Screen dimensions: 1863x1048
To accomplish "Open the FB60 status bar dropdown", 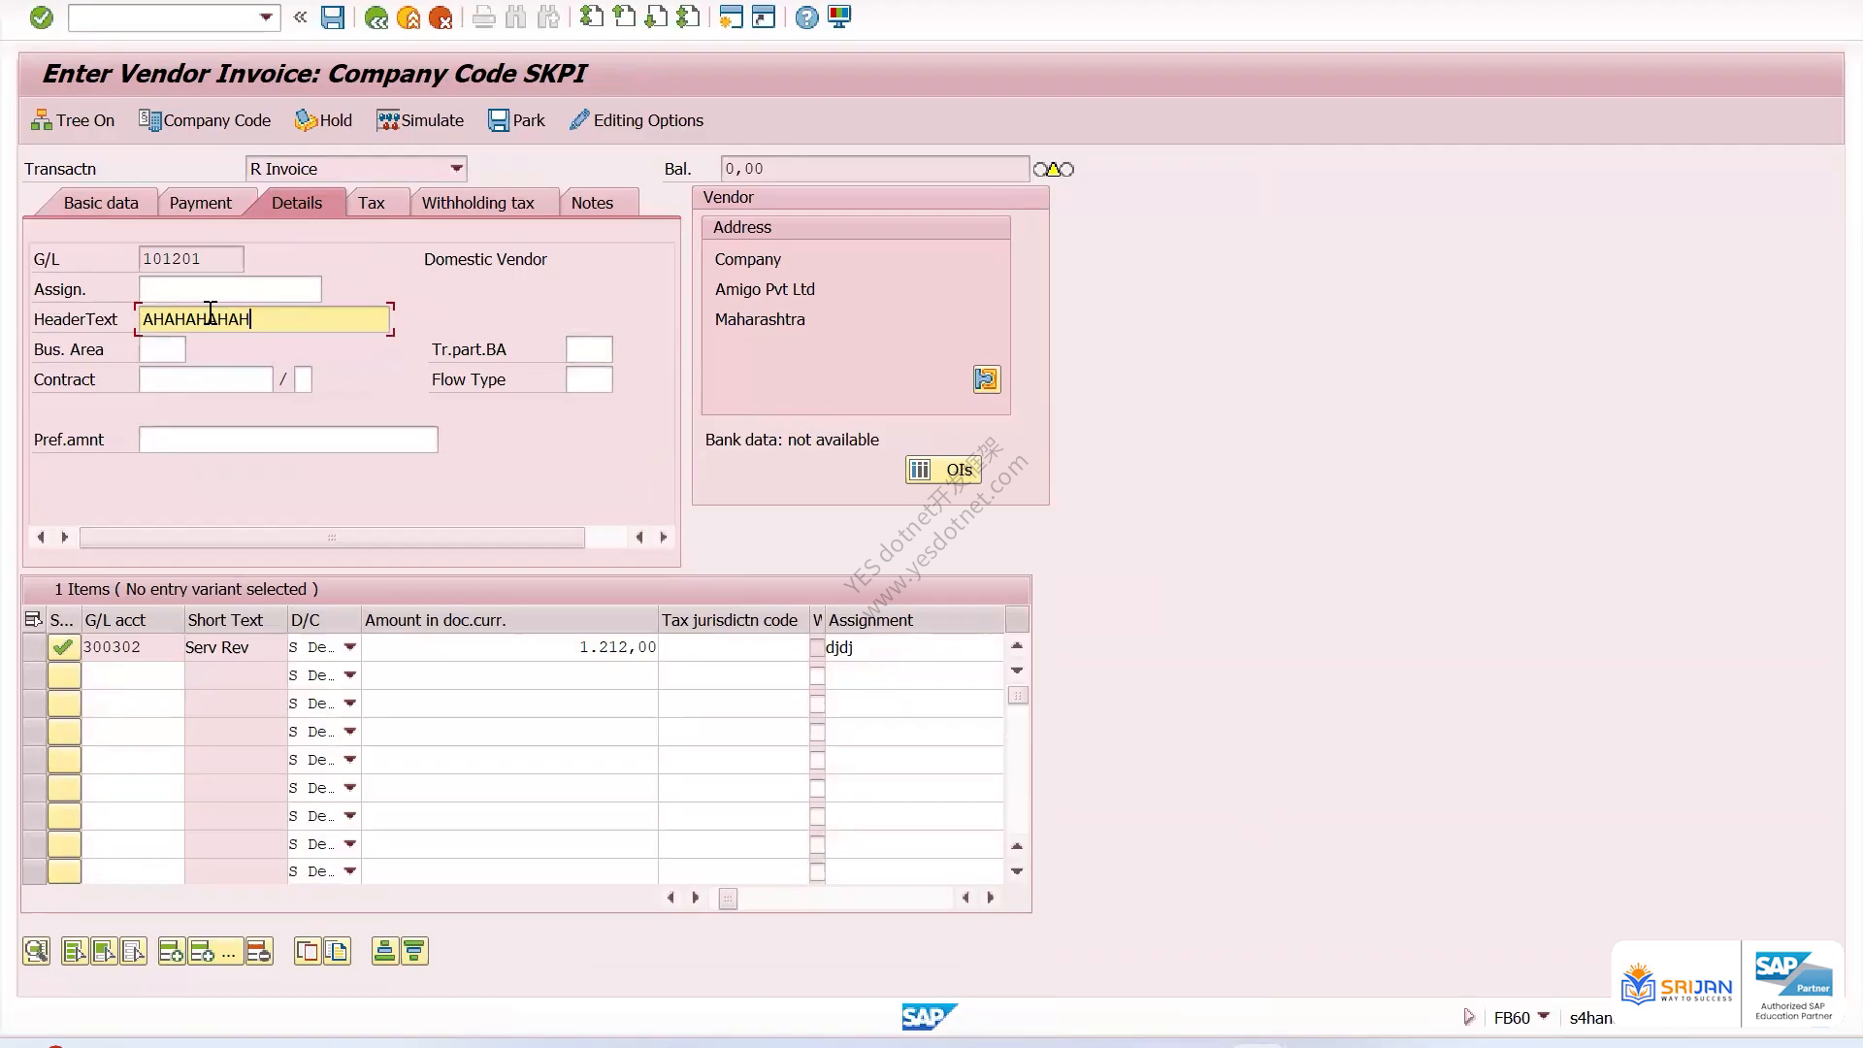I will click(1544, 1016).
